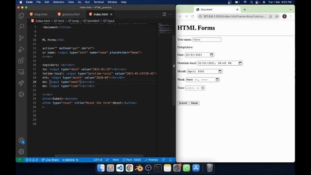Open the Run menu
The height and width of the screenshot is (175, 311).
click(x=87, y=2)
